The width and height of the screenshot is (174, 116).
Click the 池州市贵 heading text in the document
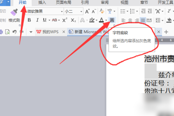coord(159,59)
